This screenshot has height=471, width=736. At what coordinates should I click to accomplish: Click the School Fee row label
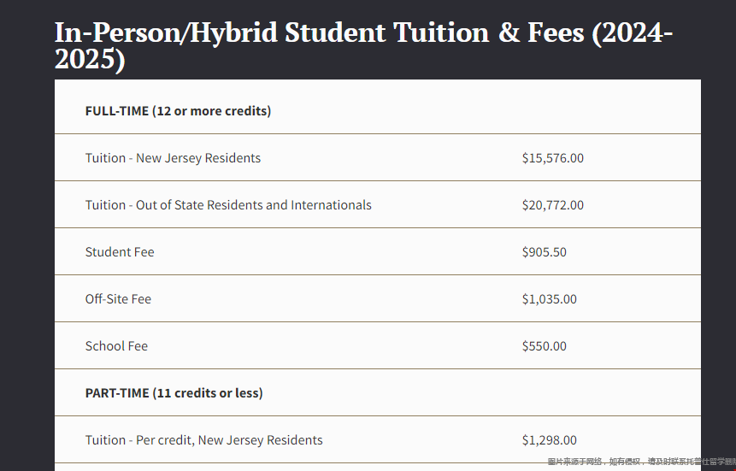[x=116, y=346]
